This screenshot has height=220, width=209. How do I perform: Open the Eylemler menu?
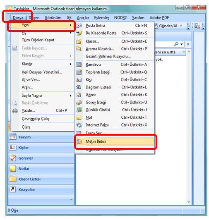(101, 18)
